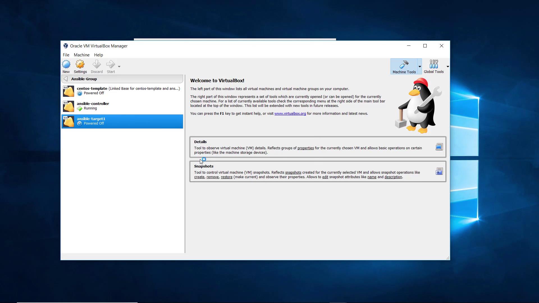Visit the www.virtualbox.org link
Image resolution: width=539 pixels, height=303 pixels.
290,114
